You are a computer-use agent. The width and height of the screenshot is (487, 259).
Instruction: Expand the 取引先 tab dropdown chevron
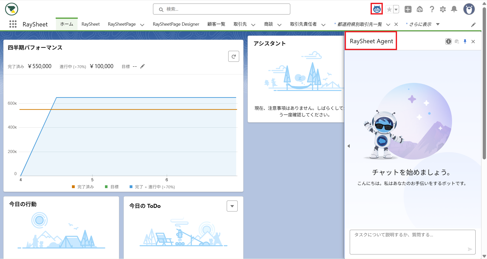[x=253, y=25]
